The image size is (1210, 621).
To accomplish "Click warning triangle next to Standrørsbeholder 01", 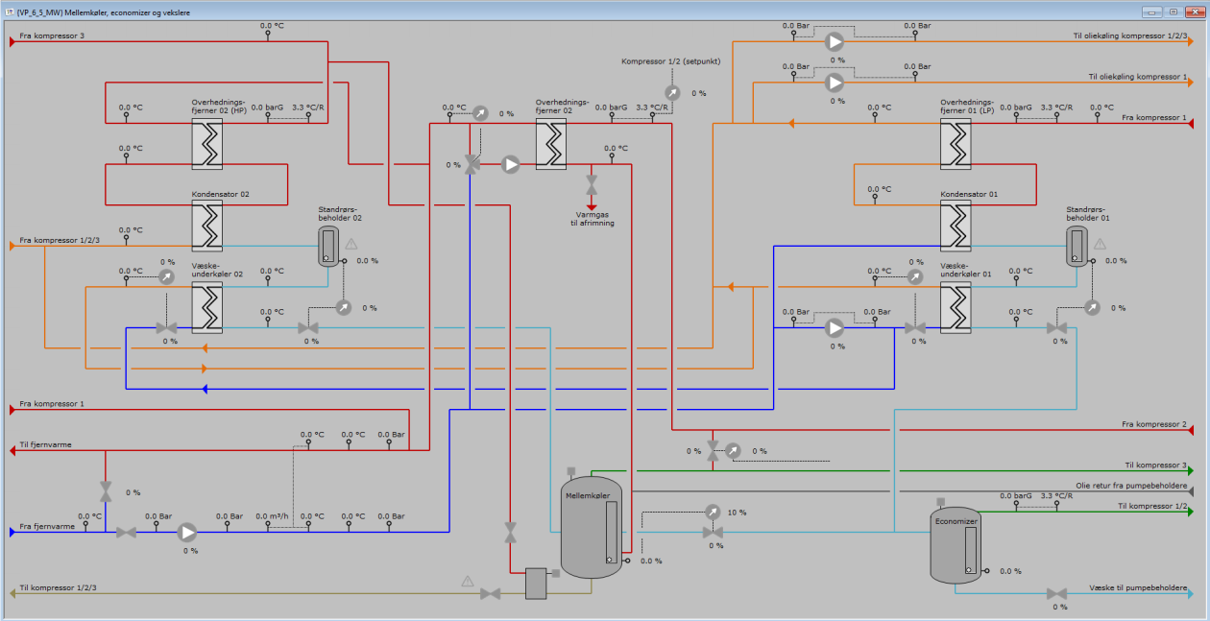I will (x=1100, y=244).
